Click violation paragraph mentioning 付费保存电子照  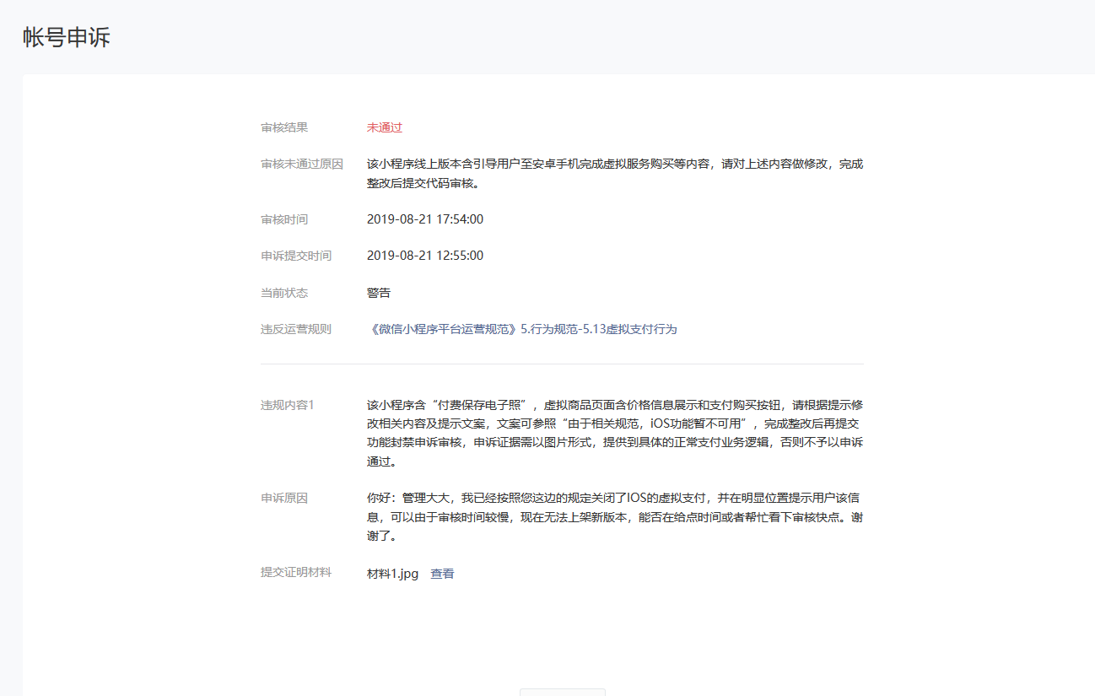point(615,434)
